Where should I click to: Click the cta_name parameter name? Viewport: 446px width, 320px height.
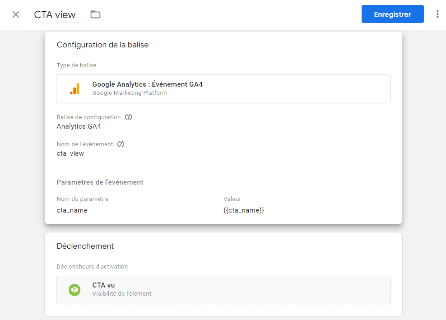(x=72, y=210)
